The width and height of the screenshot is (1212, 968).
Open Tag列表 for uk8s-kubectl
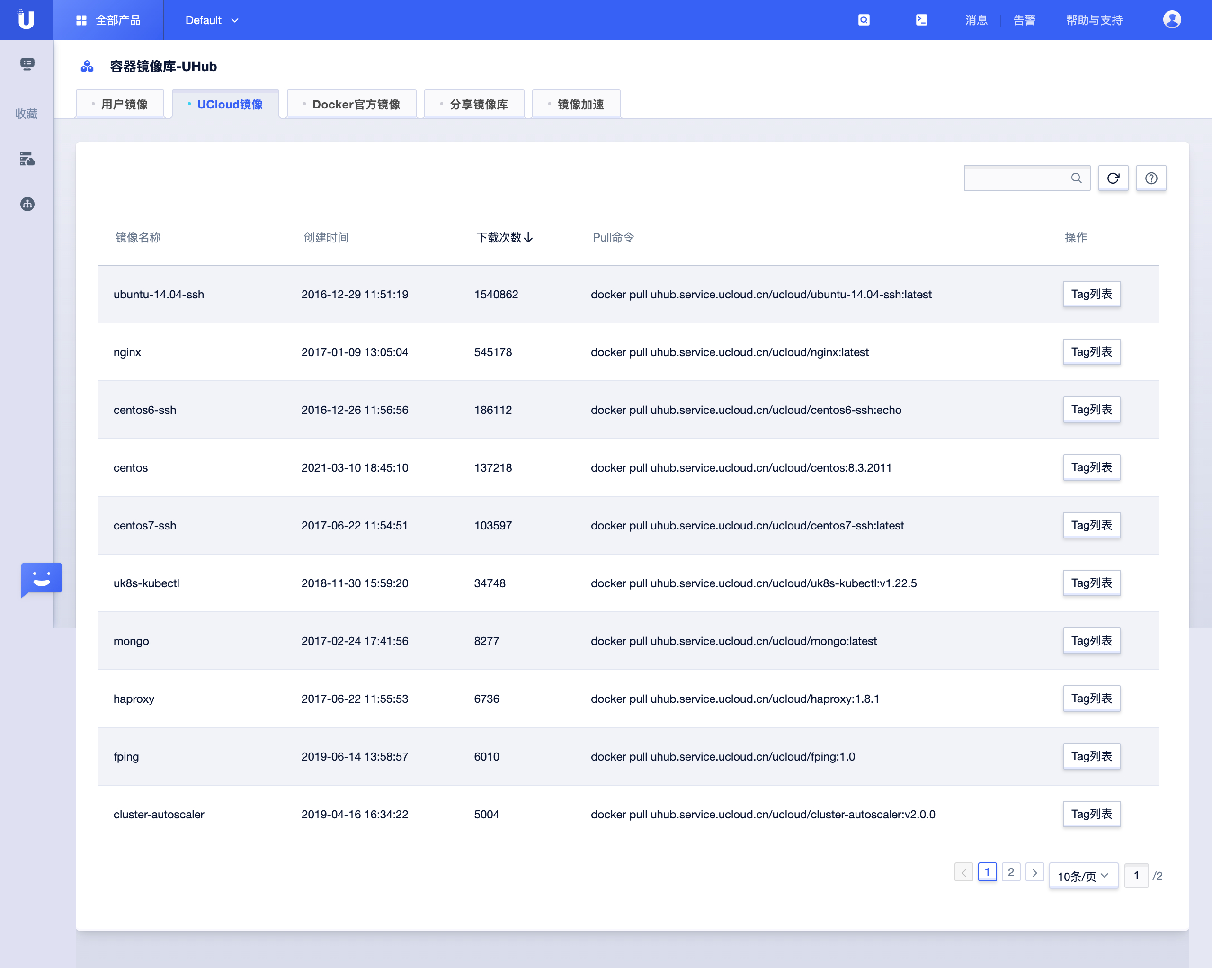(x=1091, y=583)
